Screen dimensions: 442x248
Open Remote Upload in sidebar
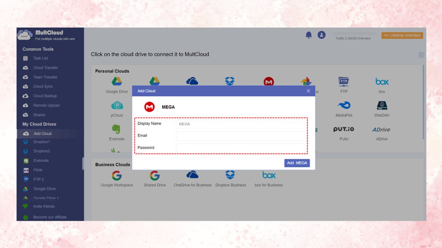(x=46, y=105)
